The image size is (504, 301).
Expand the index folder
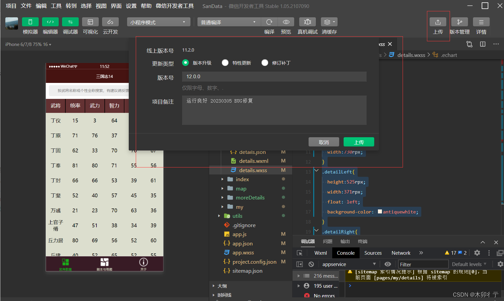(x=222, y=179)
